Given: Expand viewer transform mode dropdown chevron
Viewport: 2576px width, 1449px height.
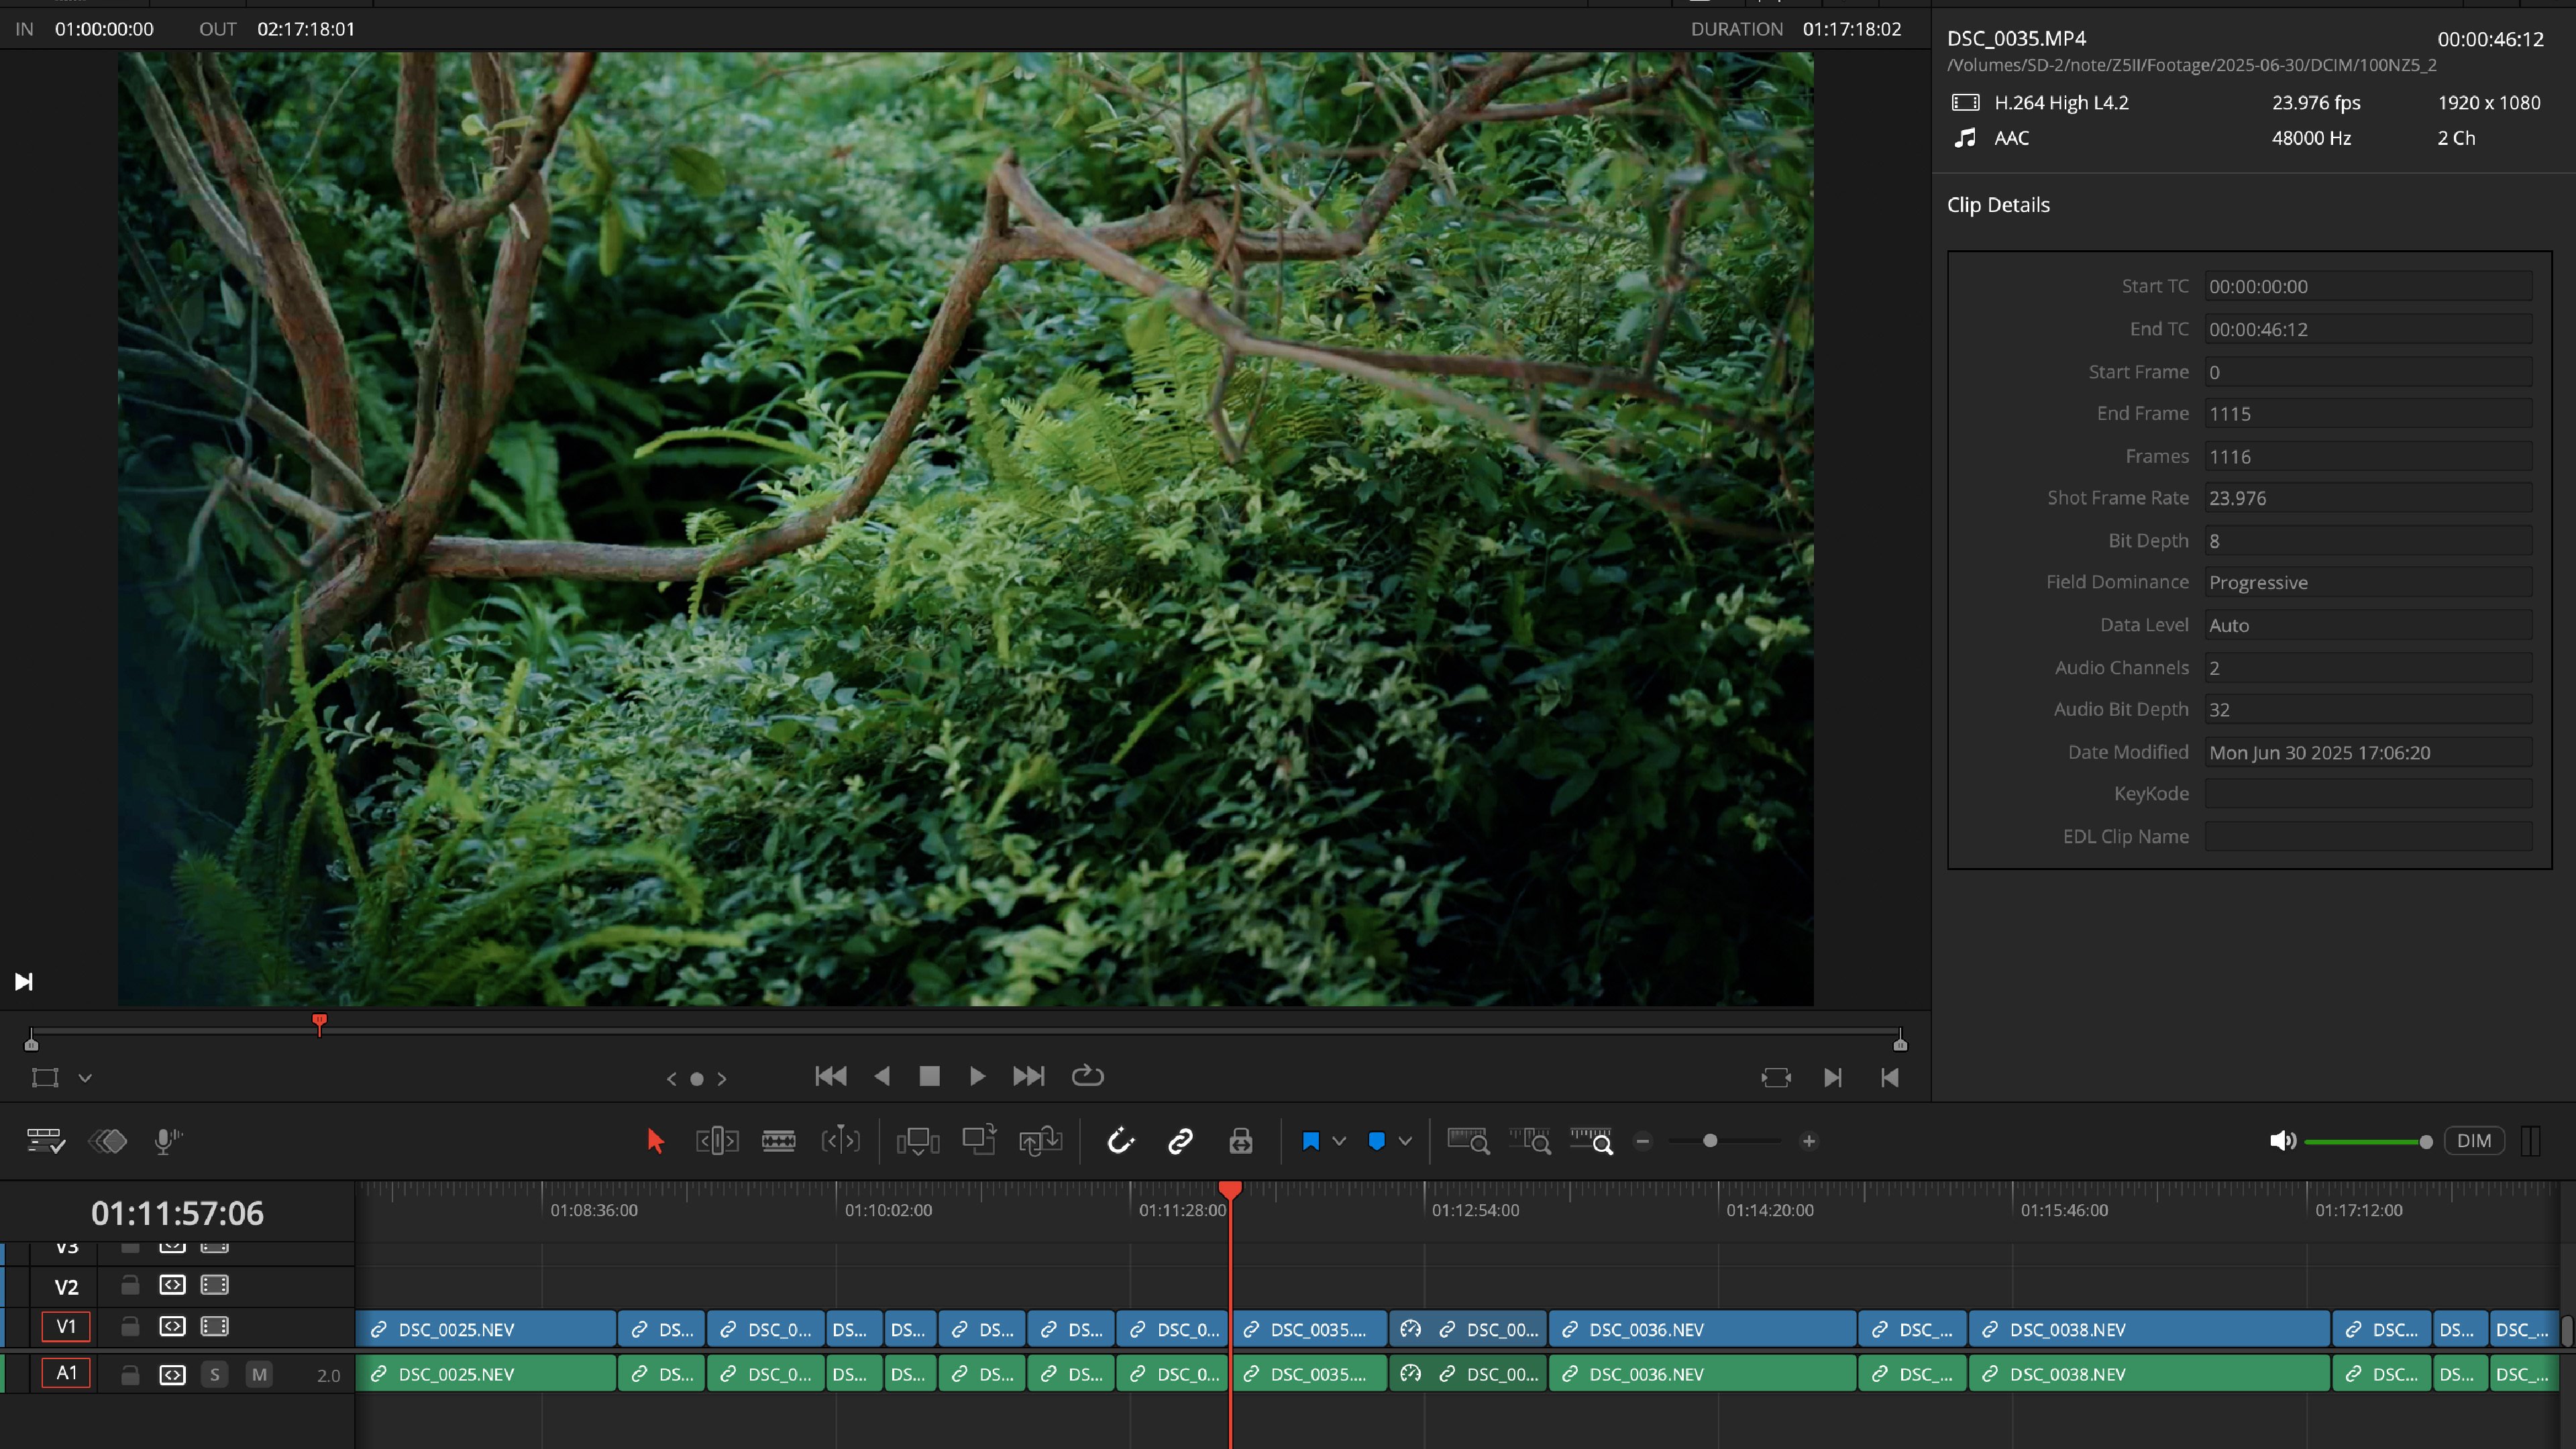Looking at the screenshot, I should [x=85, y=1078].
